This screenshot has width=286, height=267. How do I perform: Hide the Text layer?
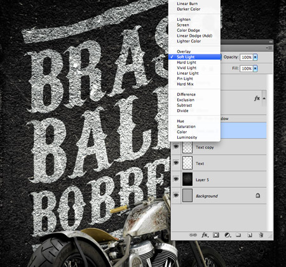tap(176, 163)
